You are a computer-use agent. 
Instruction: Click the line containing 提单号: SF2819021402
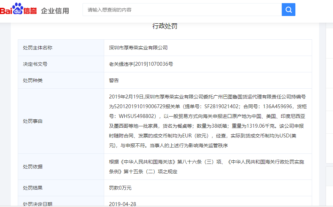click(208, 106)
